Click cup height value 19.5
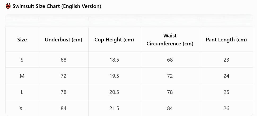The width and height of the screenshot is (257, 116). [x=114, y=76]
